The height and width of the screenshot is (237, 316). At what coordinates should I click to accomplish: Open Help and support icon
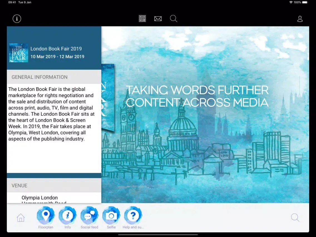coord(133,218)
